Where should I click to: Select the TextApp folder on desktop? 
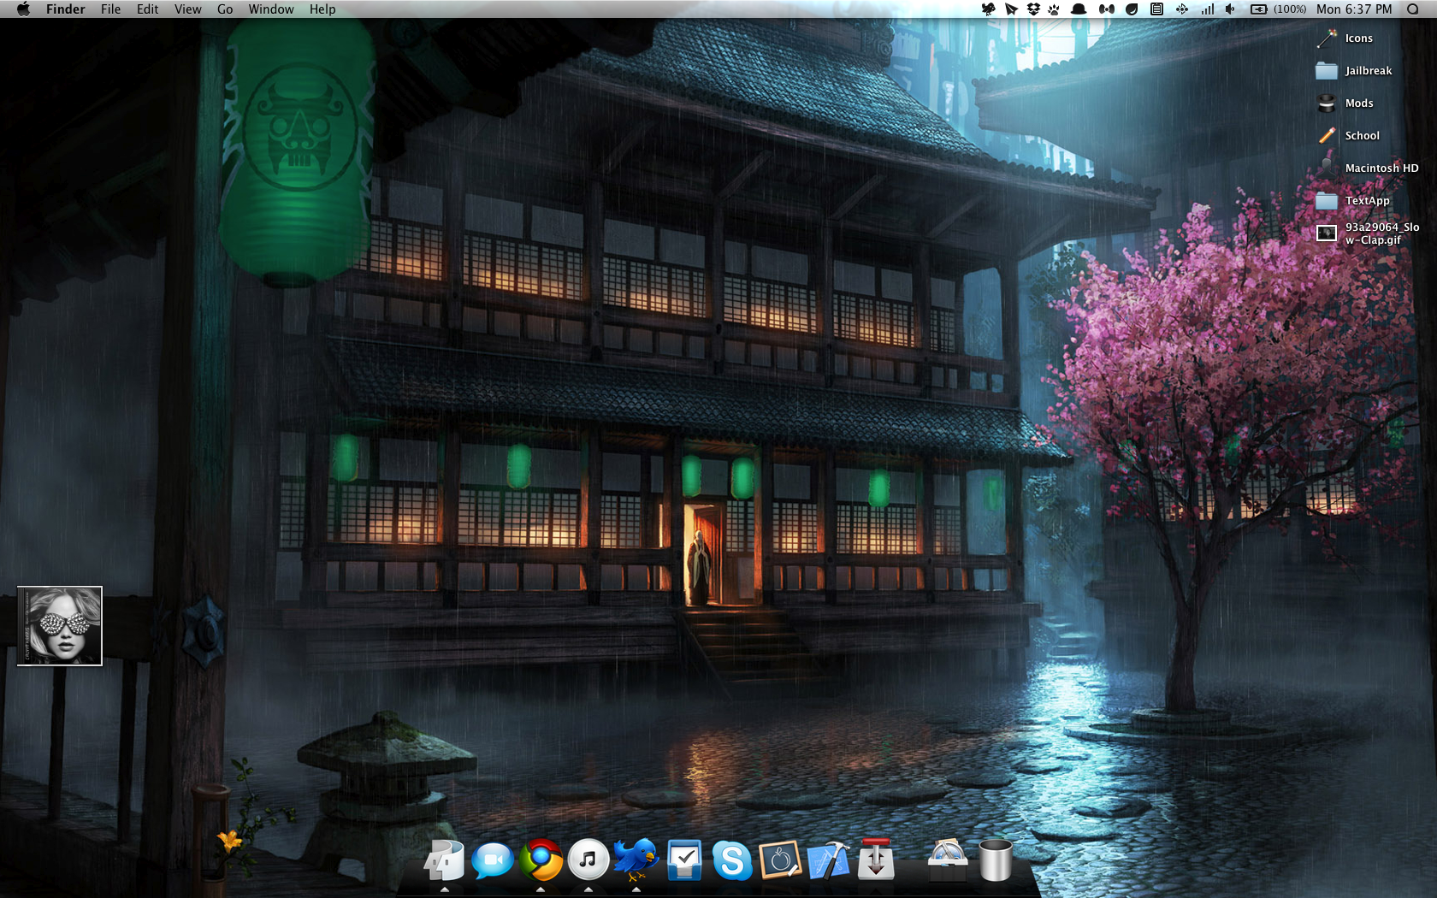[1353, 201]
